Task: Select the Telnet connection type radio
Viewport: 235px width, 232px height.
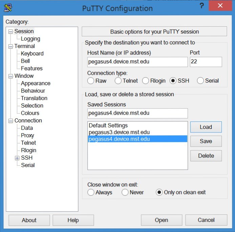Action: 118,81
